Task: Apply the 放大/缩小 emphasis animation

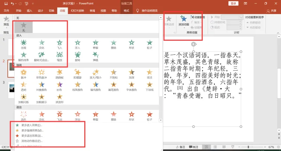Action: click(x=96, y=74)
